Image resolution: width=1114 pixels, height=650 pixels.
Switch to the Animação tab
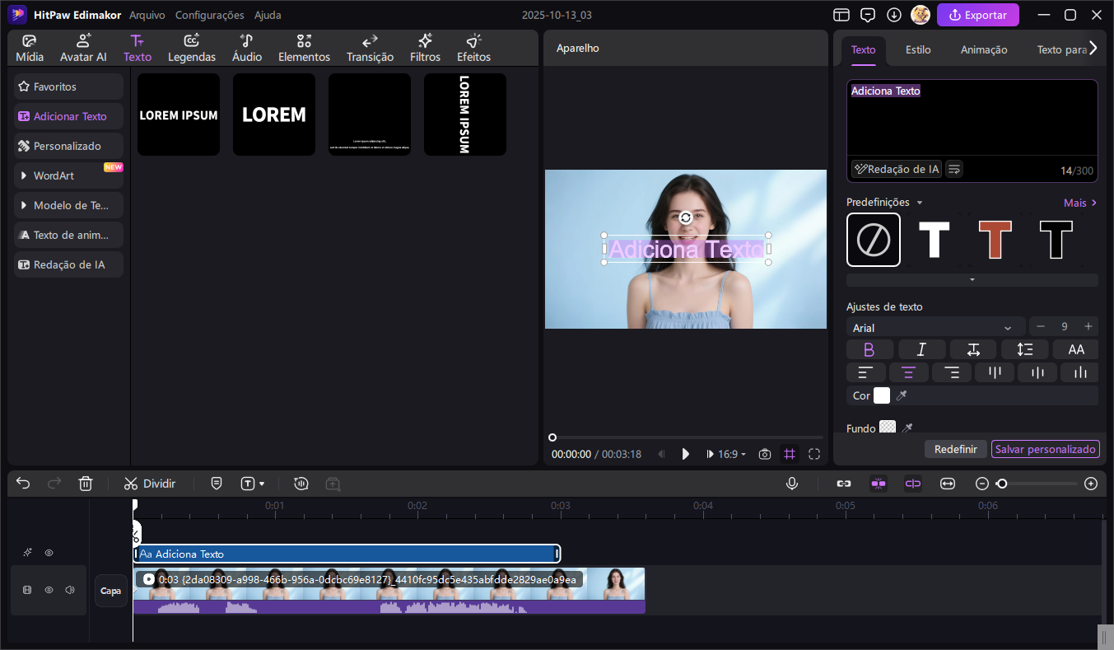983,49
